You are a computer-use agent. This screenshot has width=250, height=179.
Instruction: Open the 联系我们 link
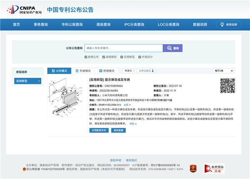[132, 160]
